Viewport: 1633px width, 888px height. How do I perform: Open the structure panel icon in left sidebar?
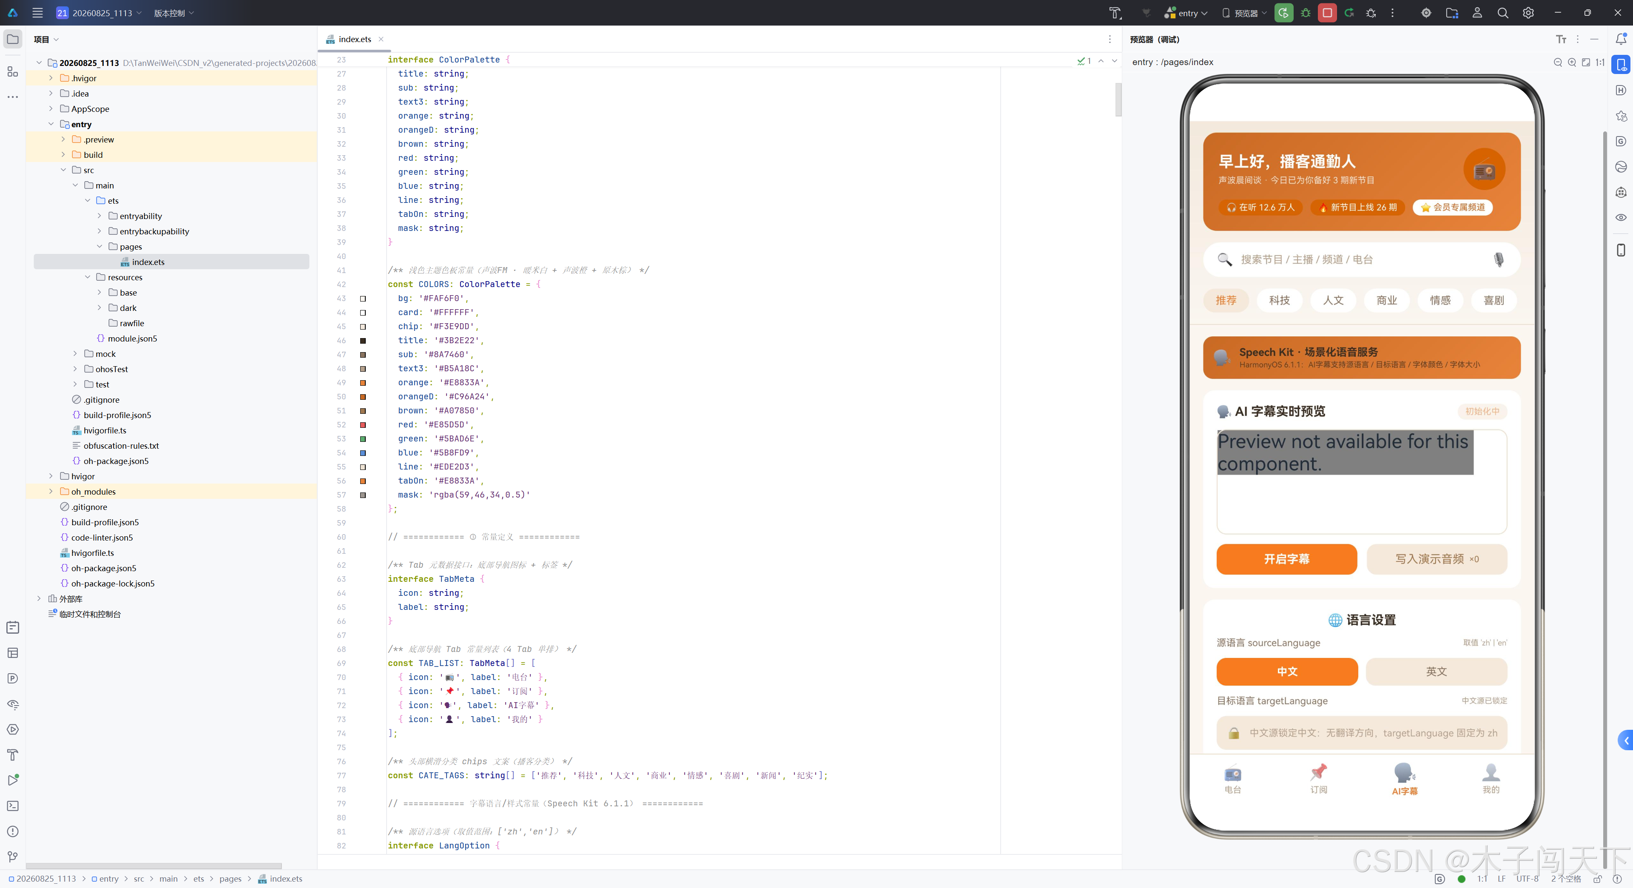pos(13,71)
